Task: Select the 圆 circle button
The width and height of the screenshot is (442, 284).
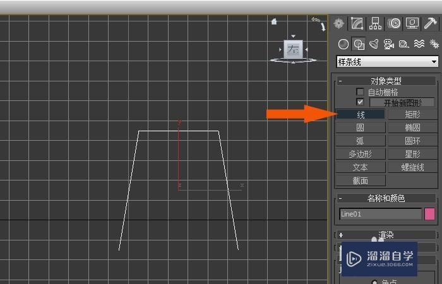Action: 361,127
